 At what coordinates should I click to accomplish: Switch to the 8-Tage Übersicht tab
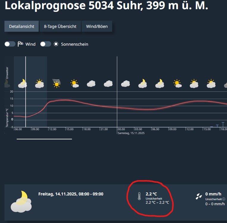click(x=60, y=26)
